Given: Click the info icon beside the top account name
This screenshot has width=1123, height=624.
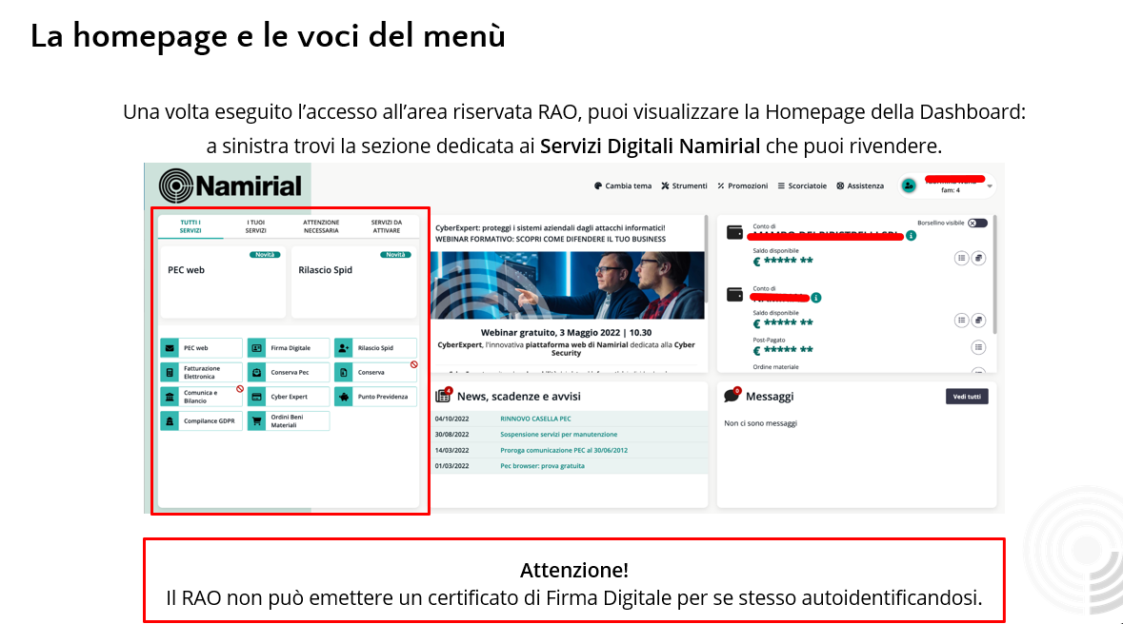Looking at the screenshot, I should point(911,236).
